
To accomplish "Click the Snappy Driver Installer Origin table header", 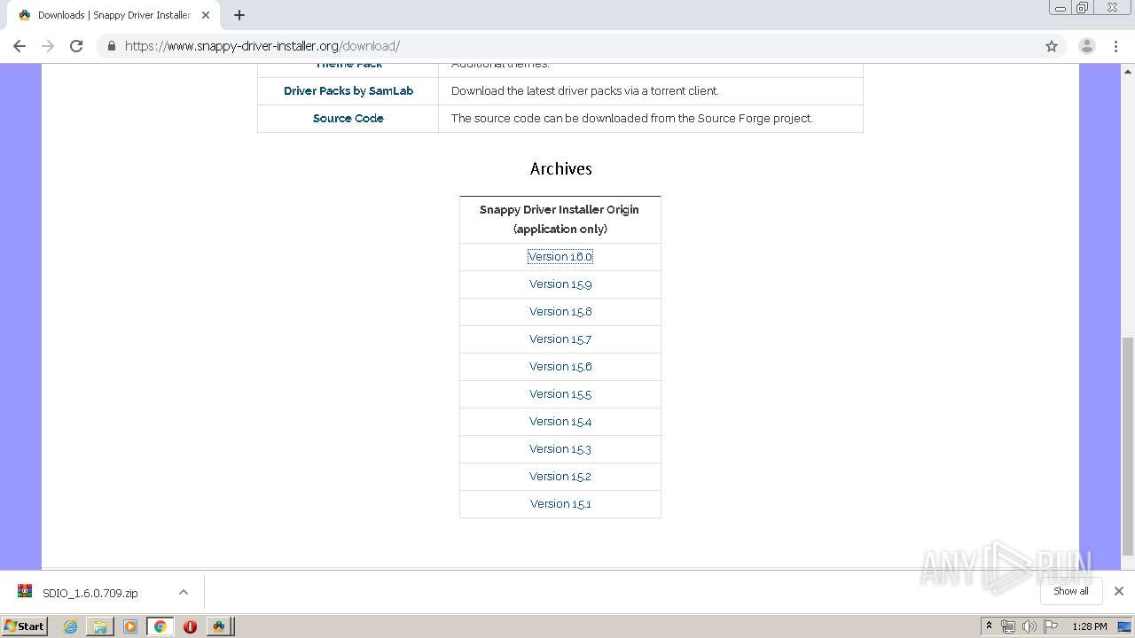I will tap(560, 219).
